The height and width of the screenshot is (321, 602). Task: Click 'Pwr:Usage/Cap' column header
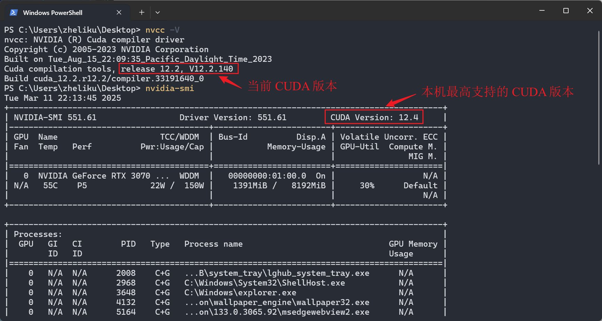point(172,147)
